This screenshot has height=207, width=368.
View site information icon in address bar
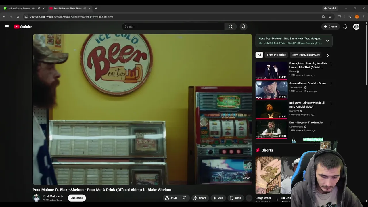[26, 17]
